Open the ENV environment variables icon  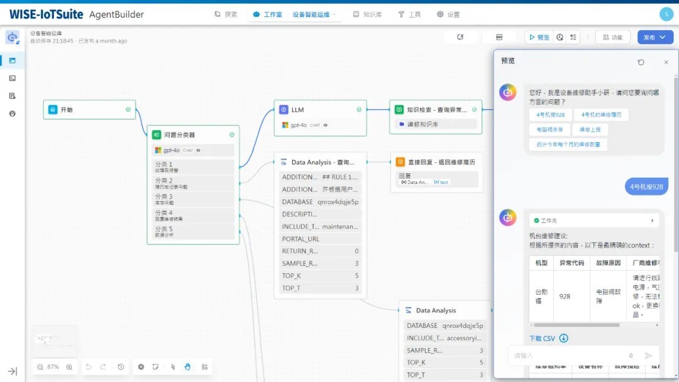pos(499,37)
